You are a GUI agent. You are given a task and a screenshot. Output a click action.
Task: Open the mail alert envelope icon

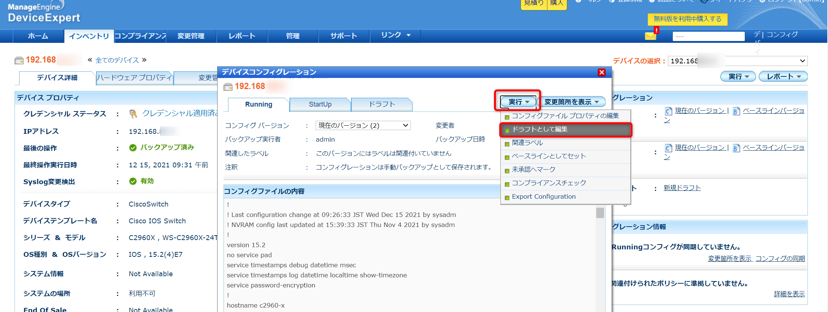[650, 36]
